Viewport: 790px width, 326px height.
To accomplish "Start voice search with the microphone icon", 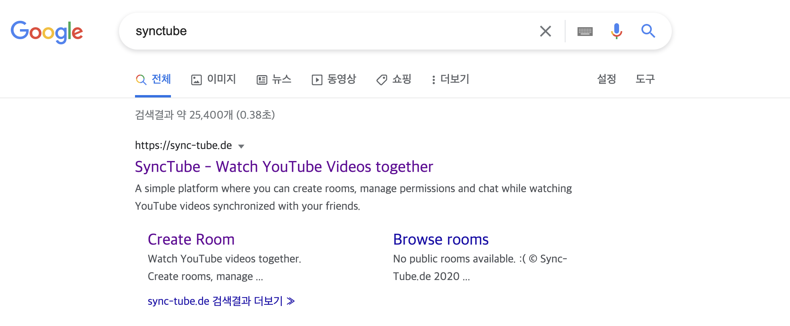I will pyautogui.click(x=616, y=31).
